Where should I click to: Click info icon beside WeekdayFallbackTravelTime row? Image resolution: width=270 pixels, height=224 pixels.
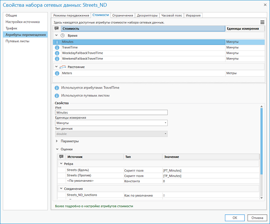pos(57,53)
